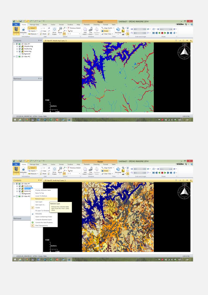Click Previous Extent in upper screenshot

tap(74, 28)
